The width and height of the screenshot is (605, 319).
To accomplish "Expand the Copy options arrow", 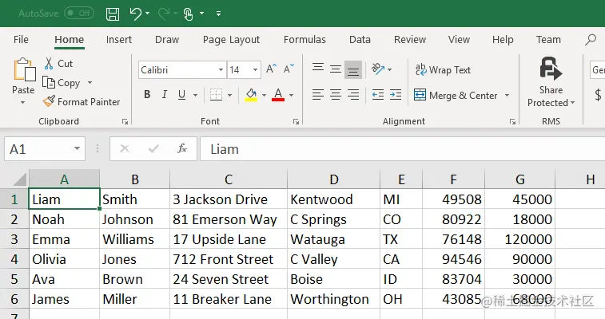I will pos(90,83).
